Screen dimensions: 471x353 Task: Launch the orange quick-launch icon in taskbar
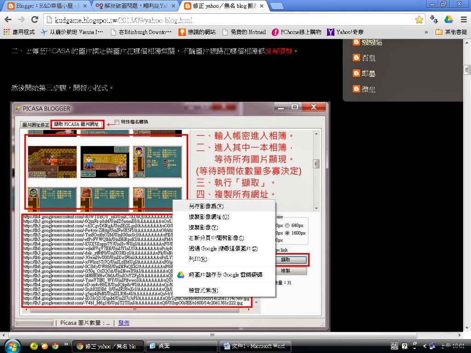(45, 346)
